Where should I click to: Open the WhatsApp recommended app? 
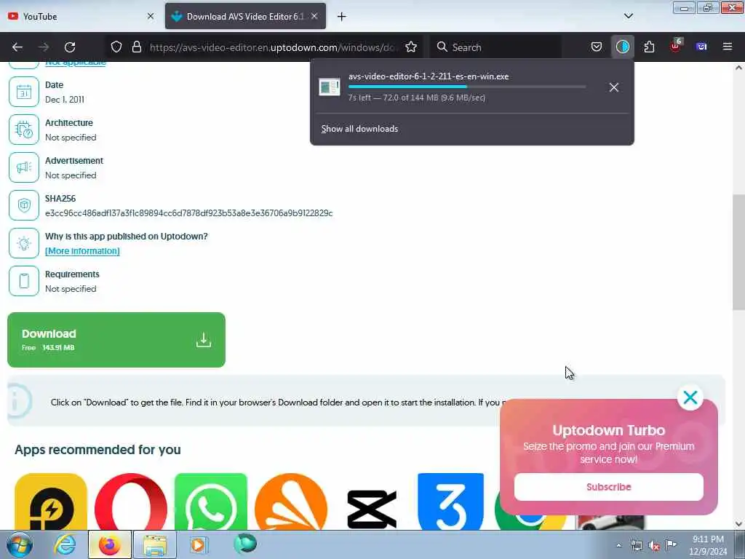pos(211,501)
